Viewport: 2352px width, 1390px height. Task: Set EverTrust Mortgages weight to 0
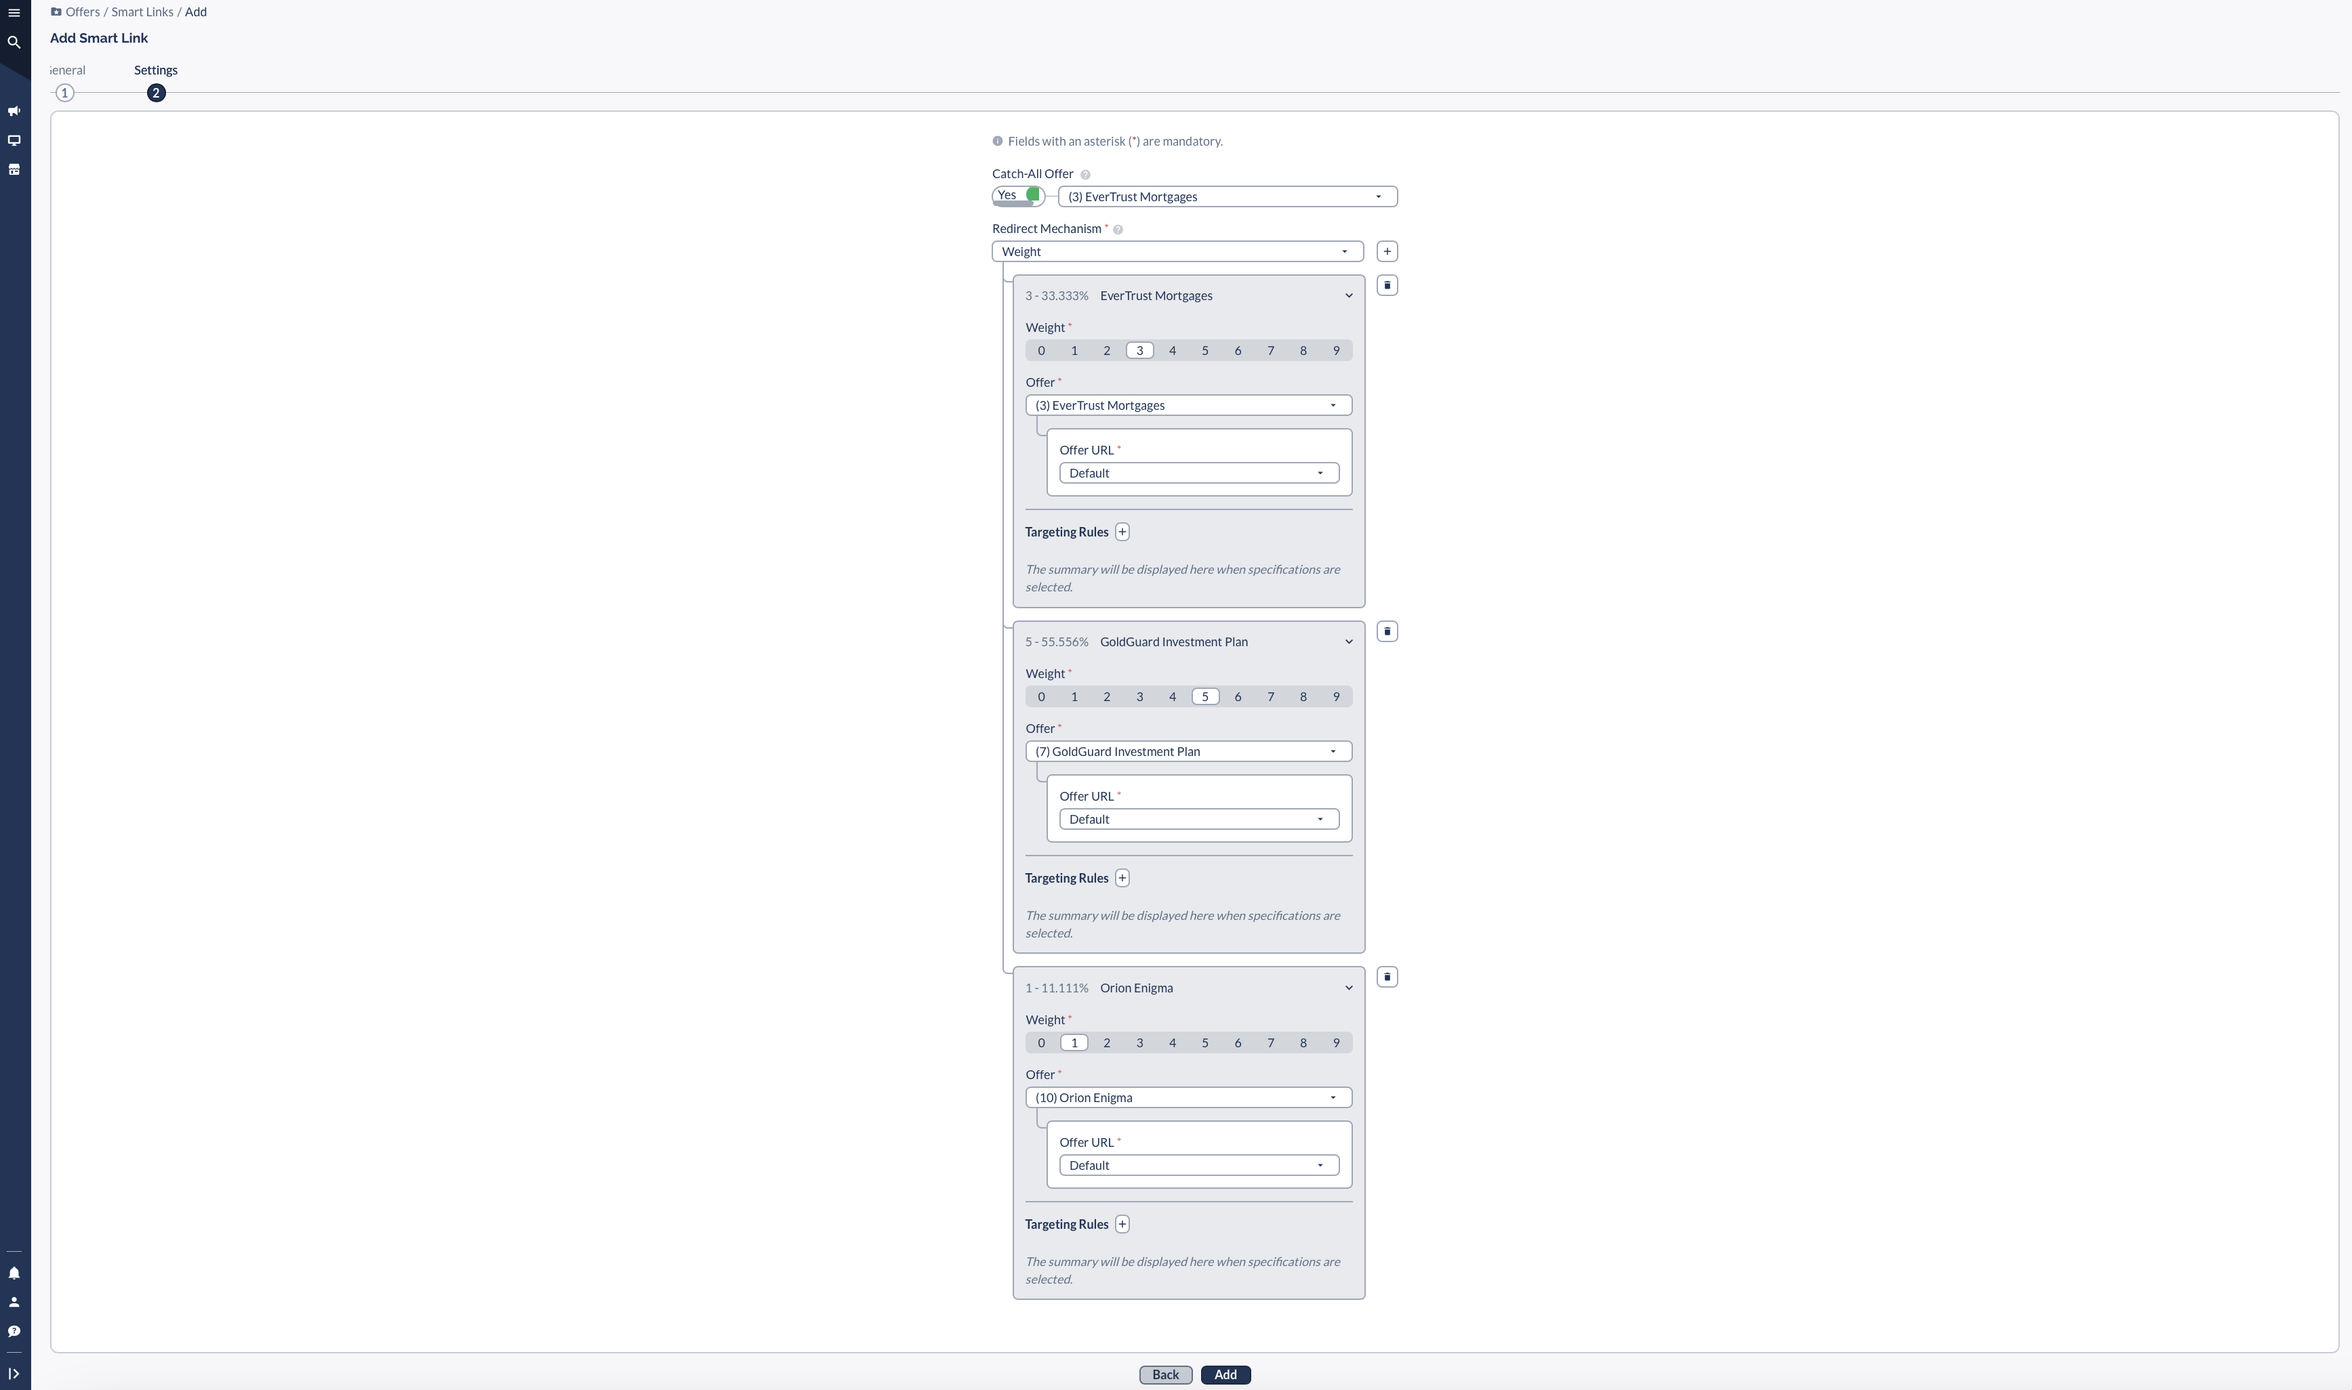pos(1041,350)
